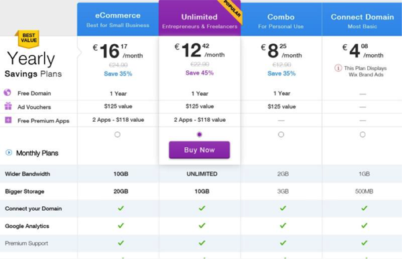
Task: Click the Free Domain globe icon
Action: coord(7,92)
